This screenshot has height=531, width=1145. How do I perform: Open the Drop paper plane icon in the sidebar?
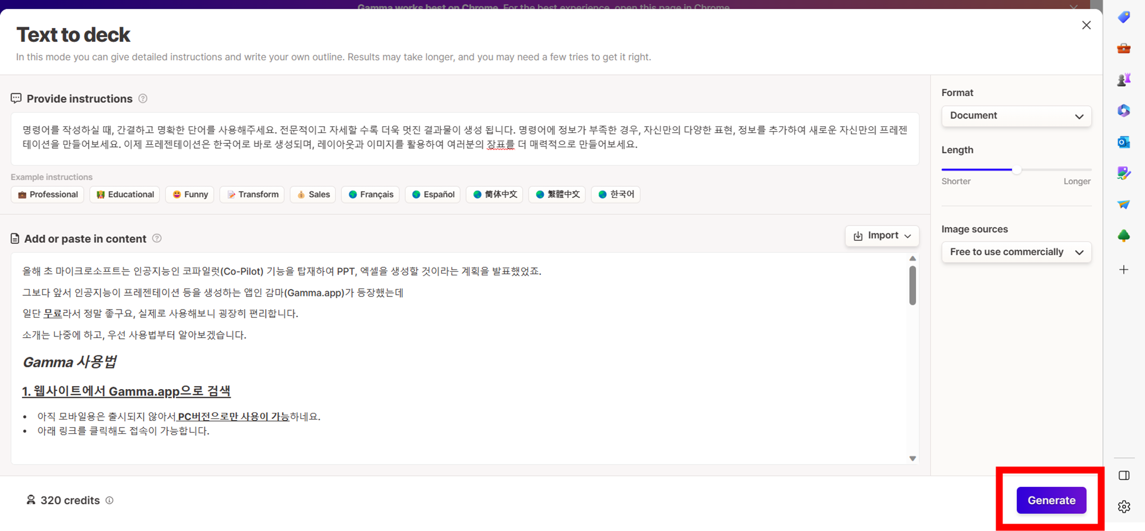click(x=1124, y=204)
